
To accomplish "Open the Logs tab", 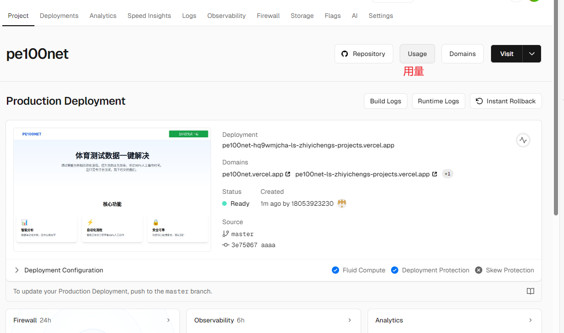I will point(189,16).
